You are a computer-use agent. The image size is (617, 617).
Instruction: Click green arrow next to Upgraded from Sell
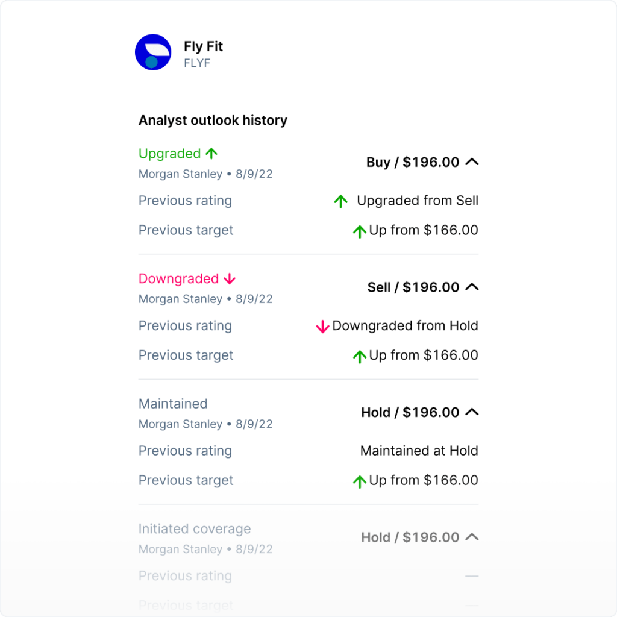341,201
